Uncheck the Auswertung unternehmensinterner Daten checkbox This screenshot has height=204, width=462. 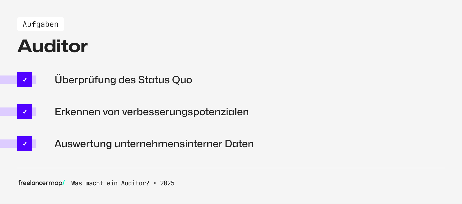coord(25,144)
